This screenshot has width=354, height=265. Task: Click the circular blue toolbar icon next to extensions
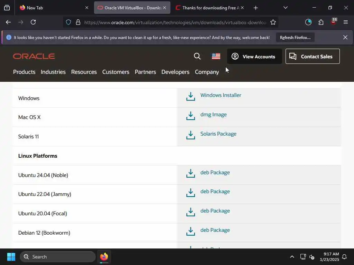[308, 22]
